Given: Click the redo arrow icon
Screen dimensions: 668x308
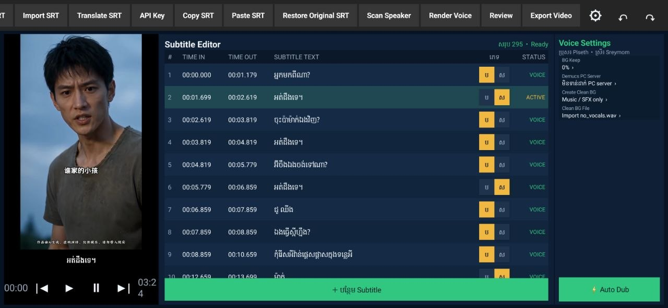Looking at the screenshot, I should pyautogui.click(x=650, y=17).
